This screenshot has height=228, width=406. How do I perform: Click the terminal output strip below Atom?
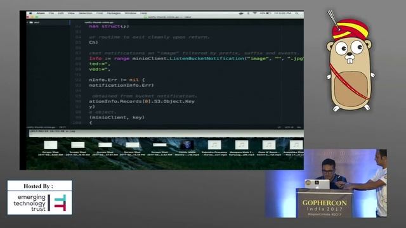(x=166, y=132)
